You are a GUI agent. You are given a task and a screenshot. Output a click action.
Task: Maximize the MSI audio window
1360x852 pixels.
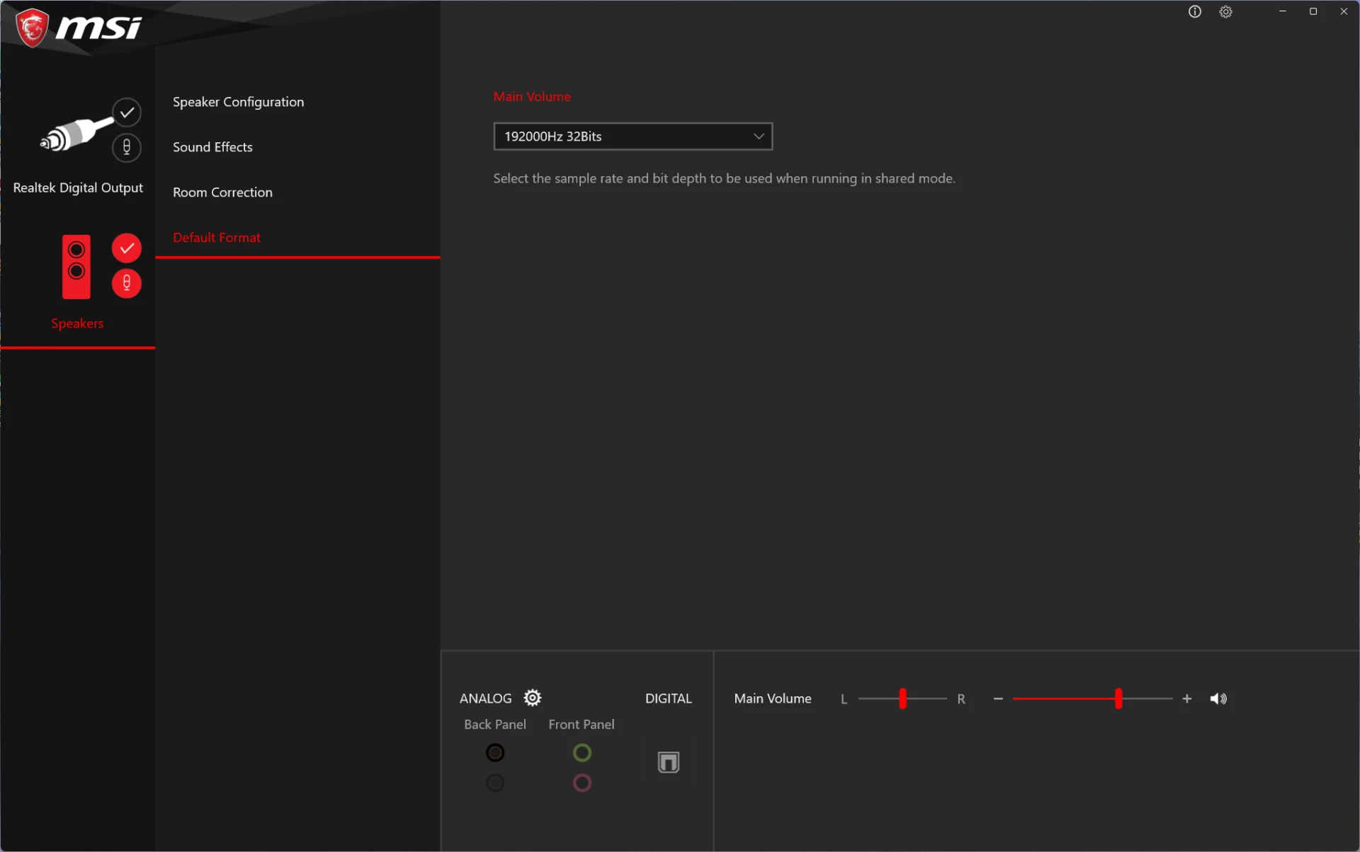click(x=1313, y=11)
